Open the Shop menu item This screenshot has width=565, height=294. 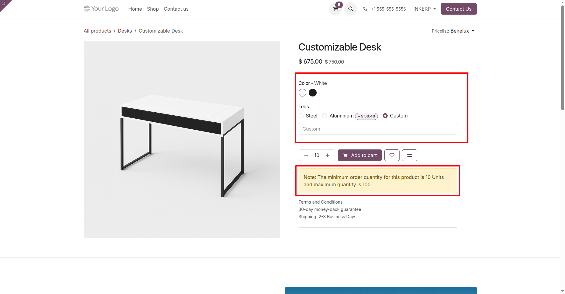click(x=153, y=9)
